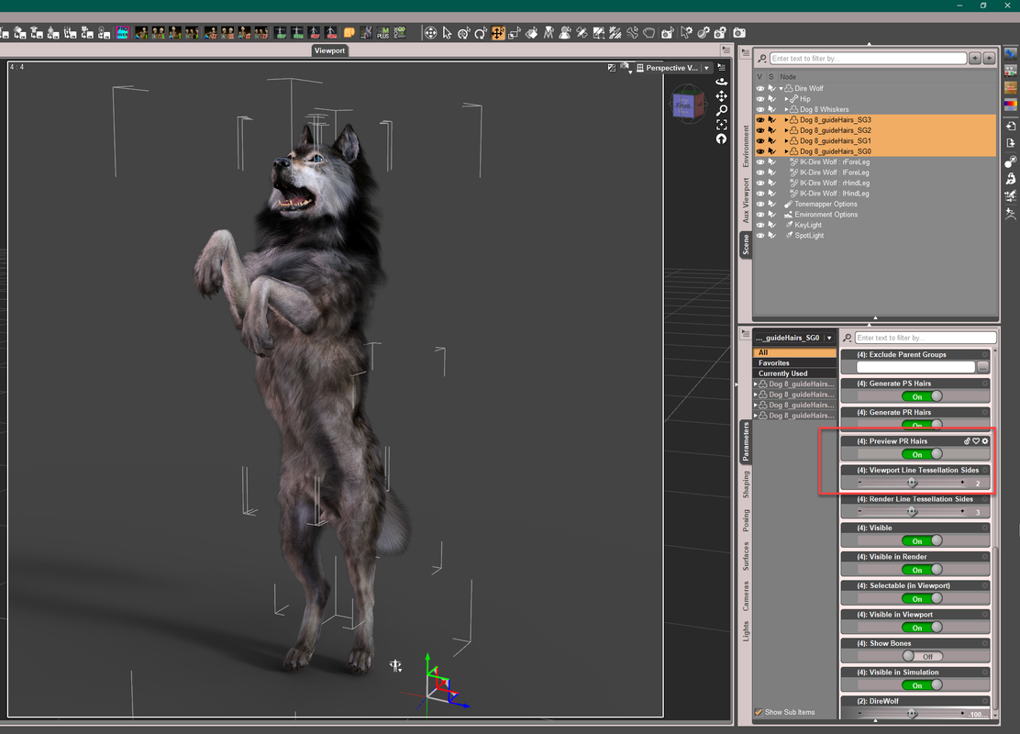Select the node selection arrow tool in toolbar
The width and height of the screenshot is (1020, 734).
(x=447, y=32)
